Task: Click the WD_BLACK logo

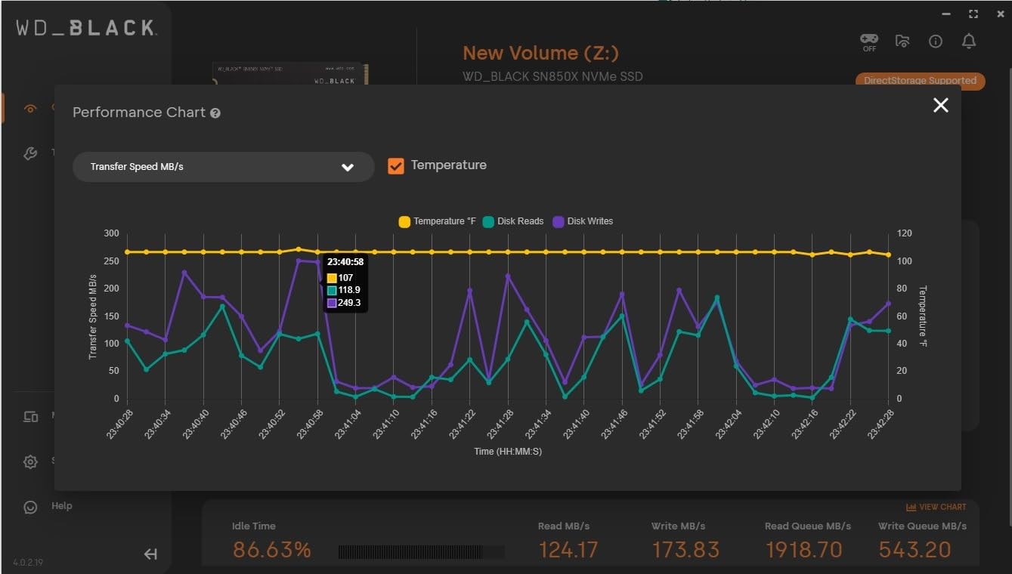Action: [86, 29]
